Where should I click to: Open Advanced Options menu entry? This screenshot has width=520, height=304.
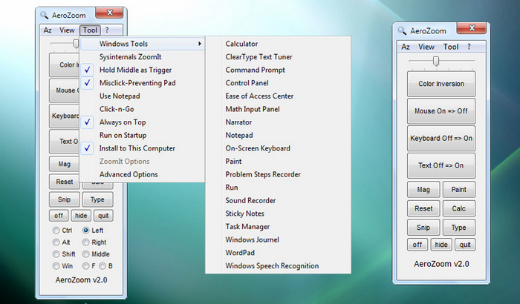(x=129, y=174)
